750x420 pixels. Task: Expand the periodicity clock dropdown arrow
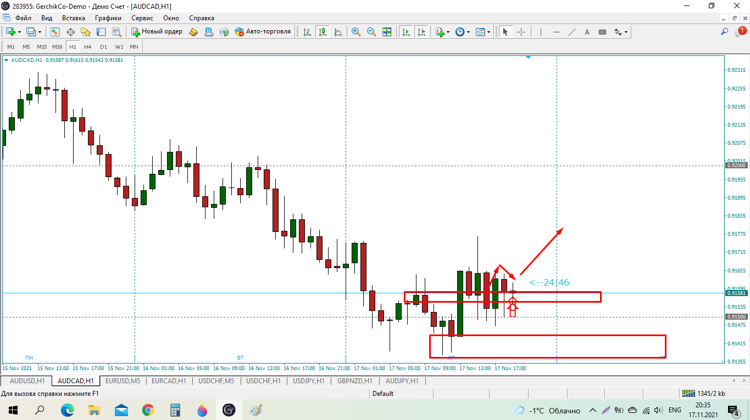(x=468, y=32)
